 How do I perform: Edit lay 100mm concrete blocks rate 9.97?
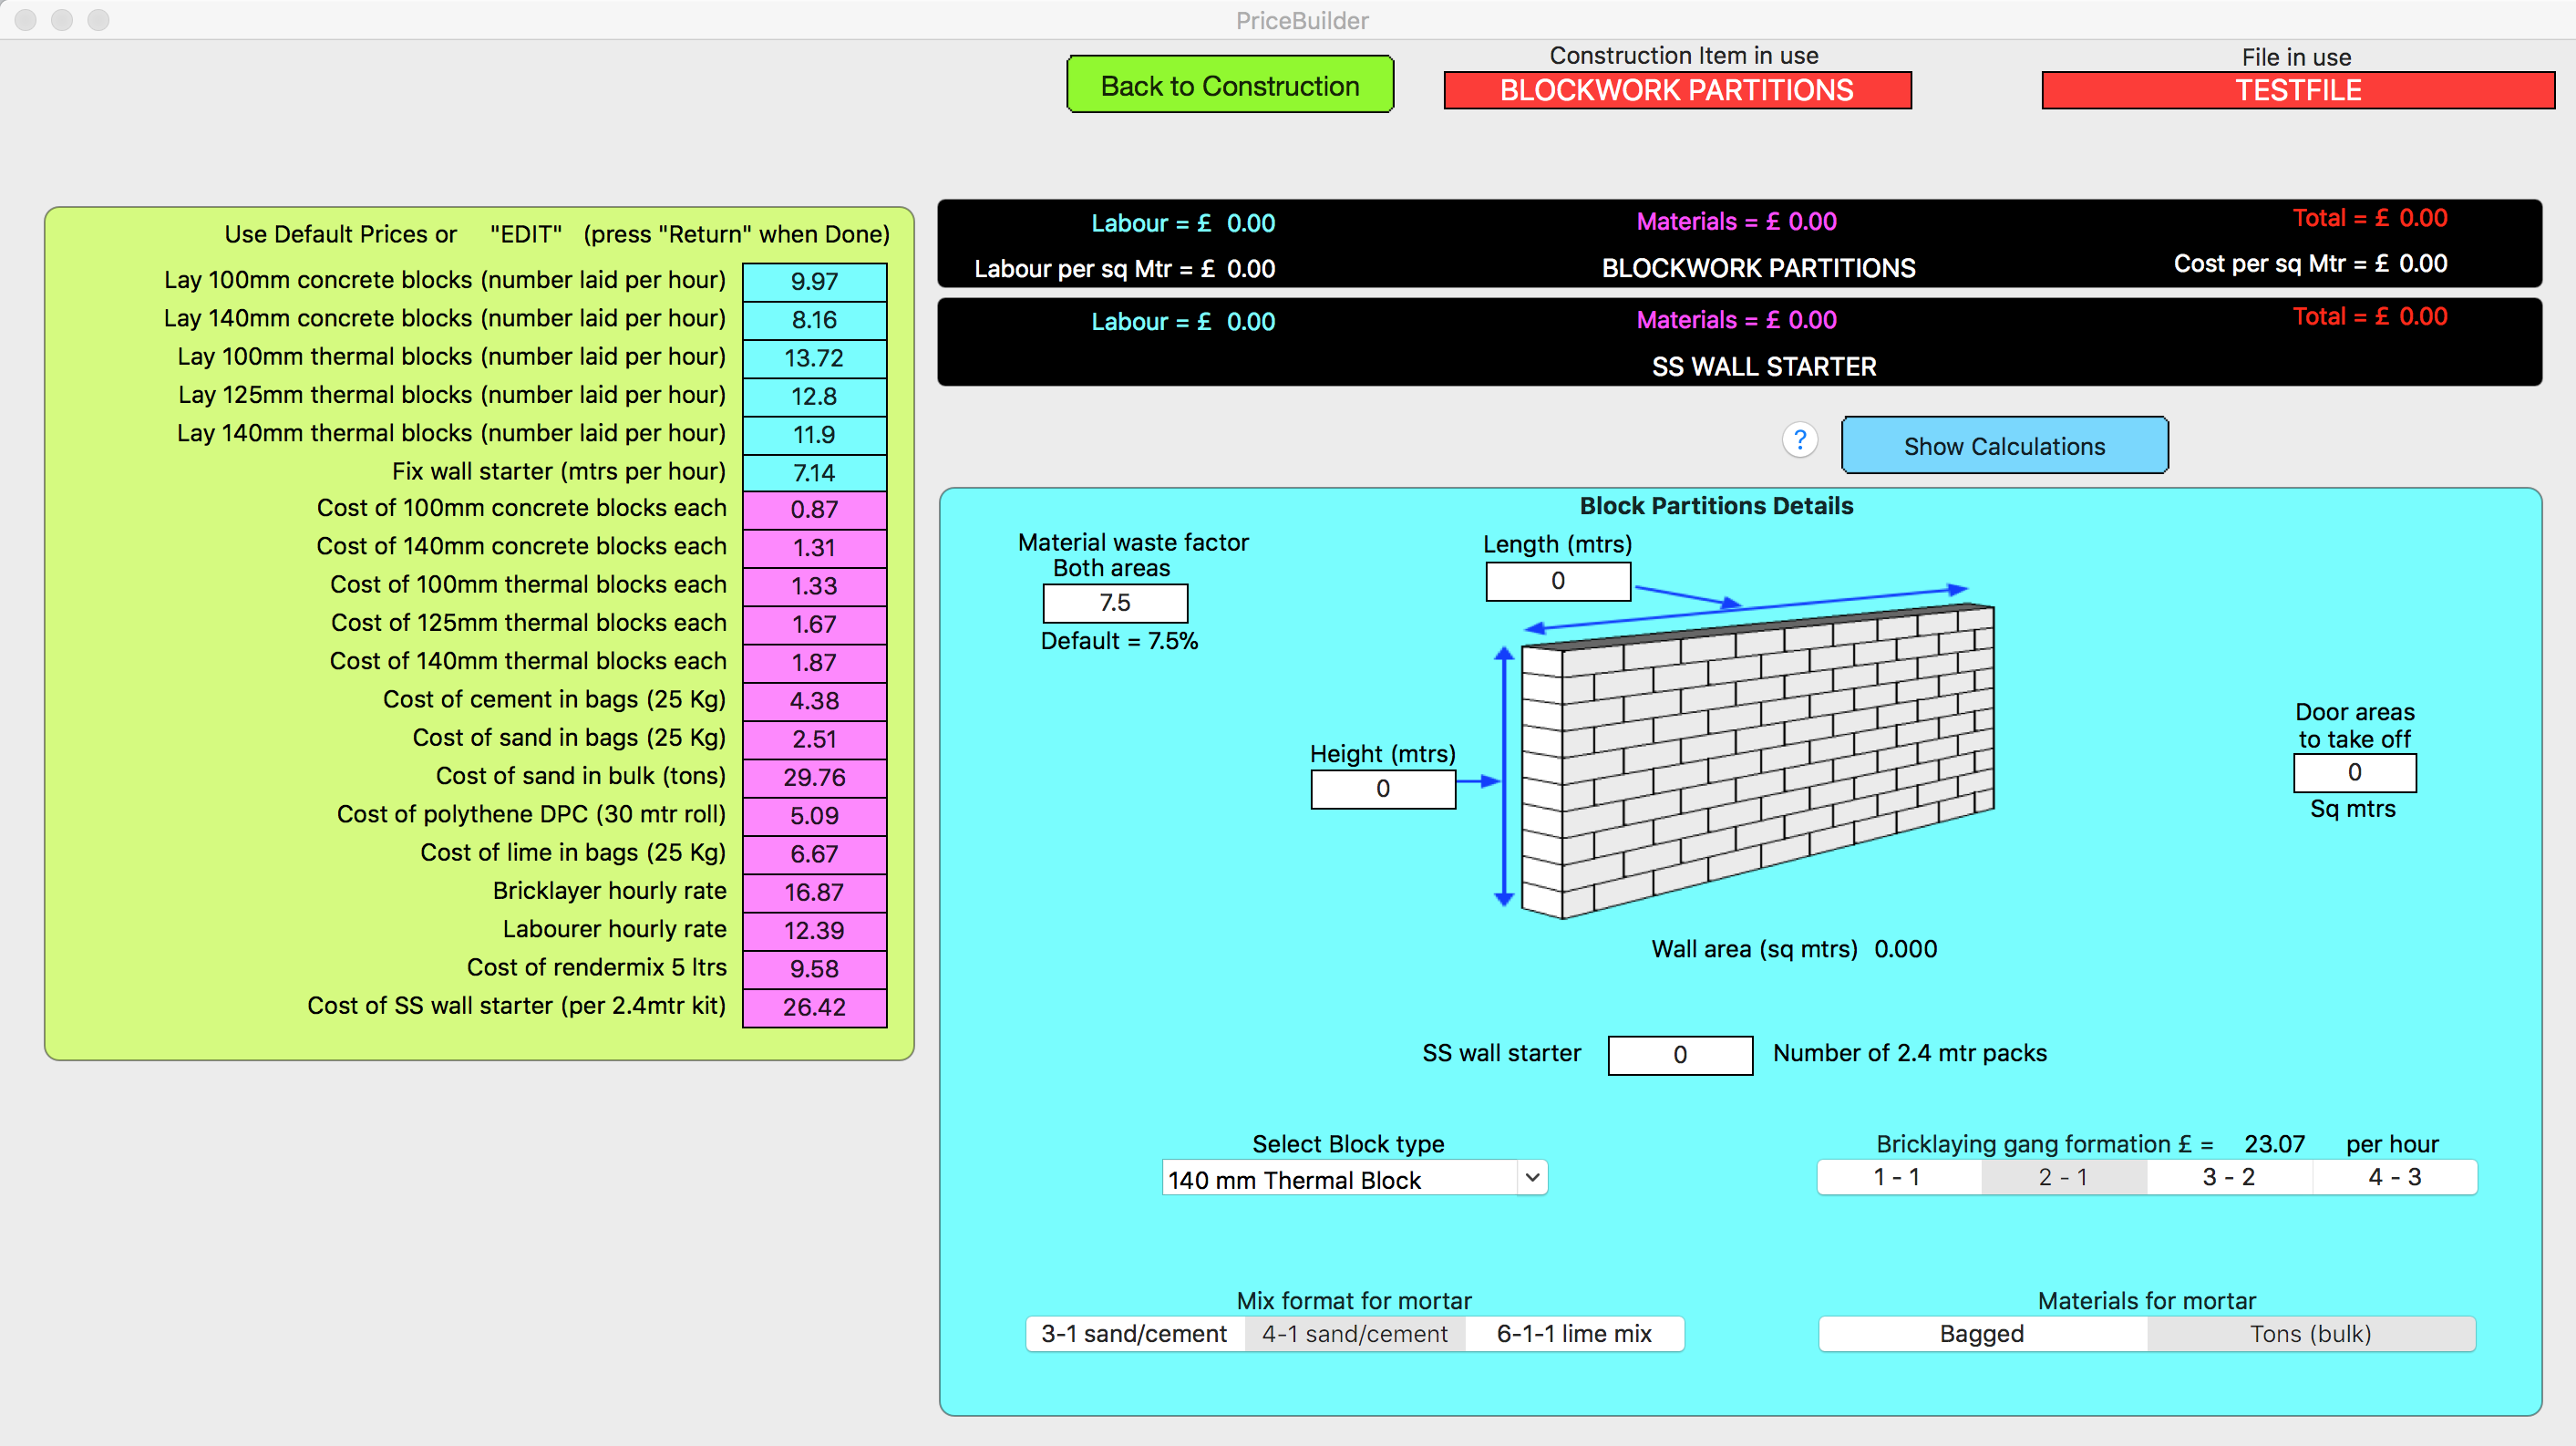[x=814, y=282]
